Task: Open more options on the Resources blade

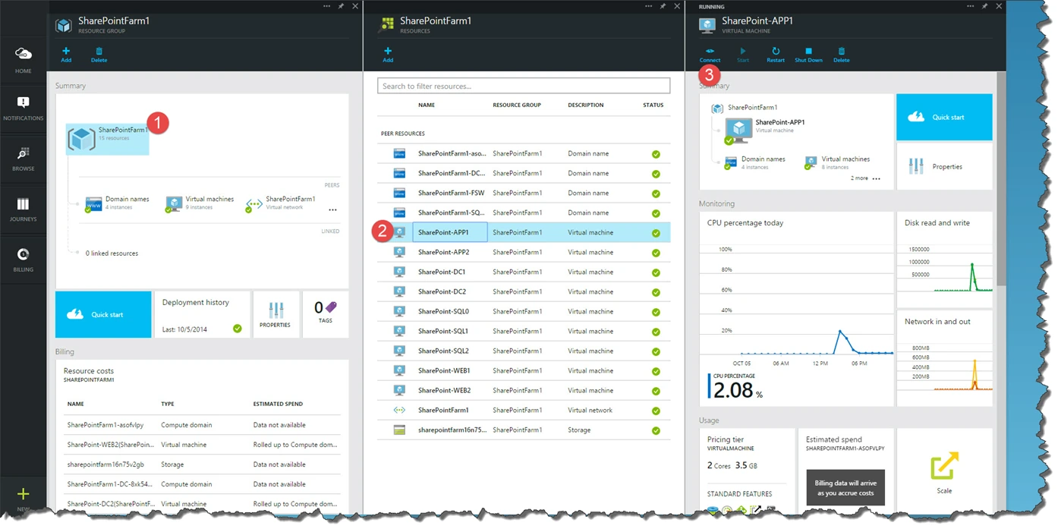Action: (649, 6)
